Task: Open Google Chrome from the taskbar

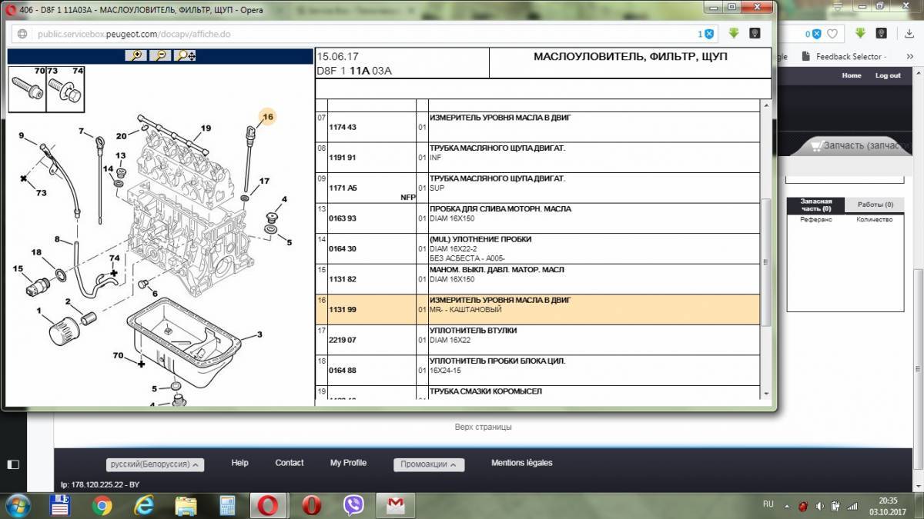Action: (x=102, y=505)
